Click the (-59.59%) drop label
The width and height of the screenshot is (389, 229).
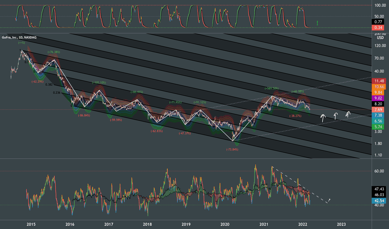click(116, 120)
